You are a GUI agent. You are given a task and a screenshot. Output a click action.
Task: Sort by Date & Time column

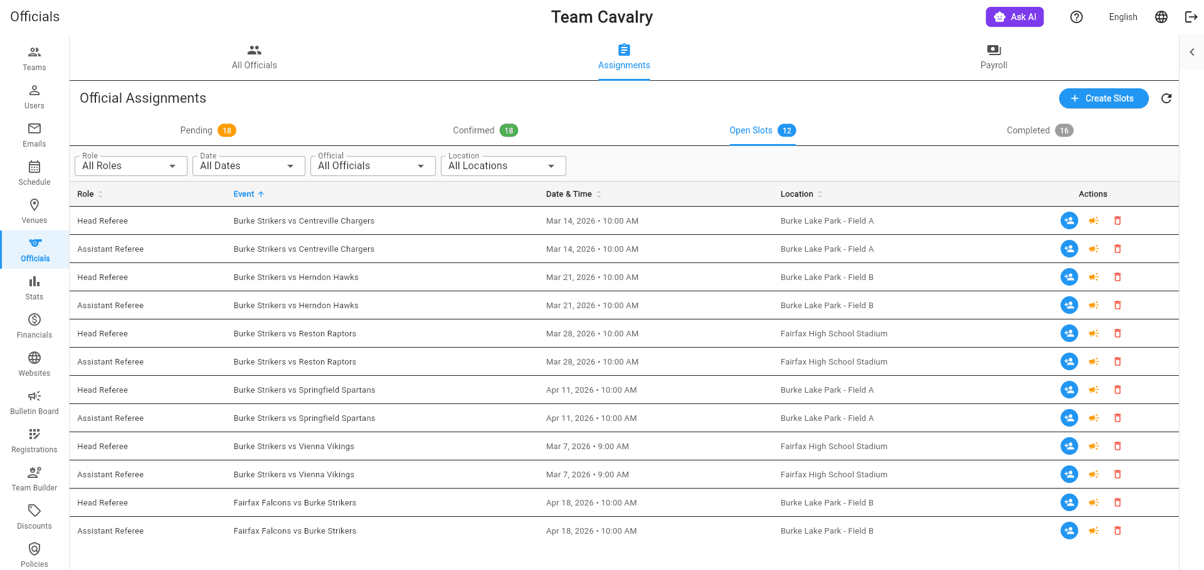click(573, 194)
